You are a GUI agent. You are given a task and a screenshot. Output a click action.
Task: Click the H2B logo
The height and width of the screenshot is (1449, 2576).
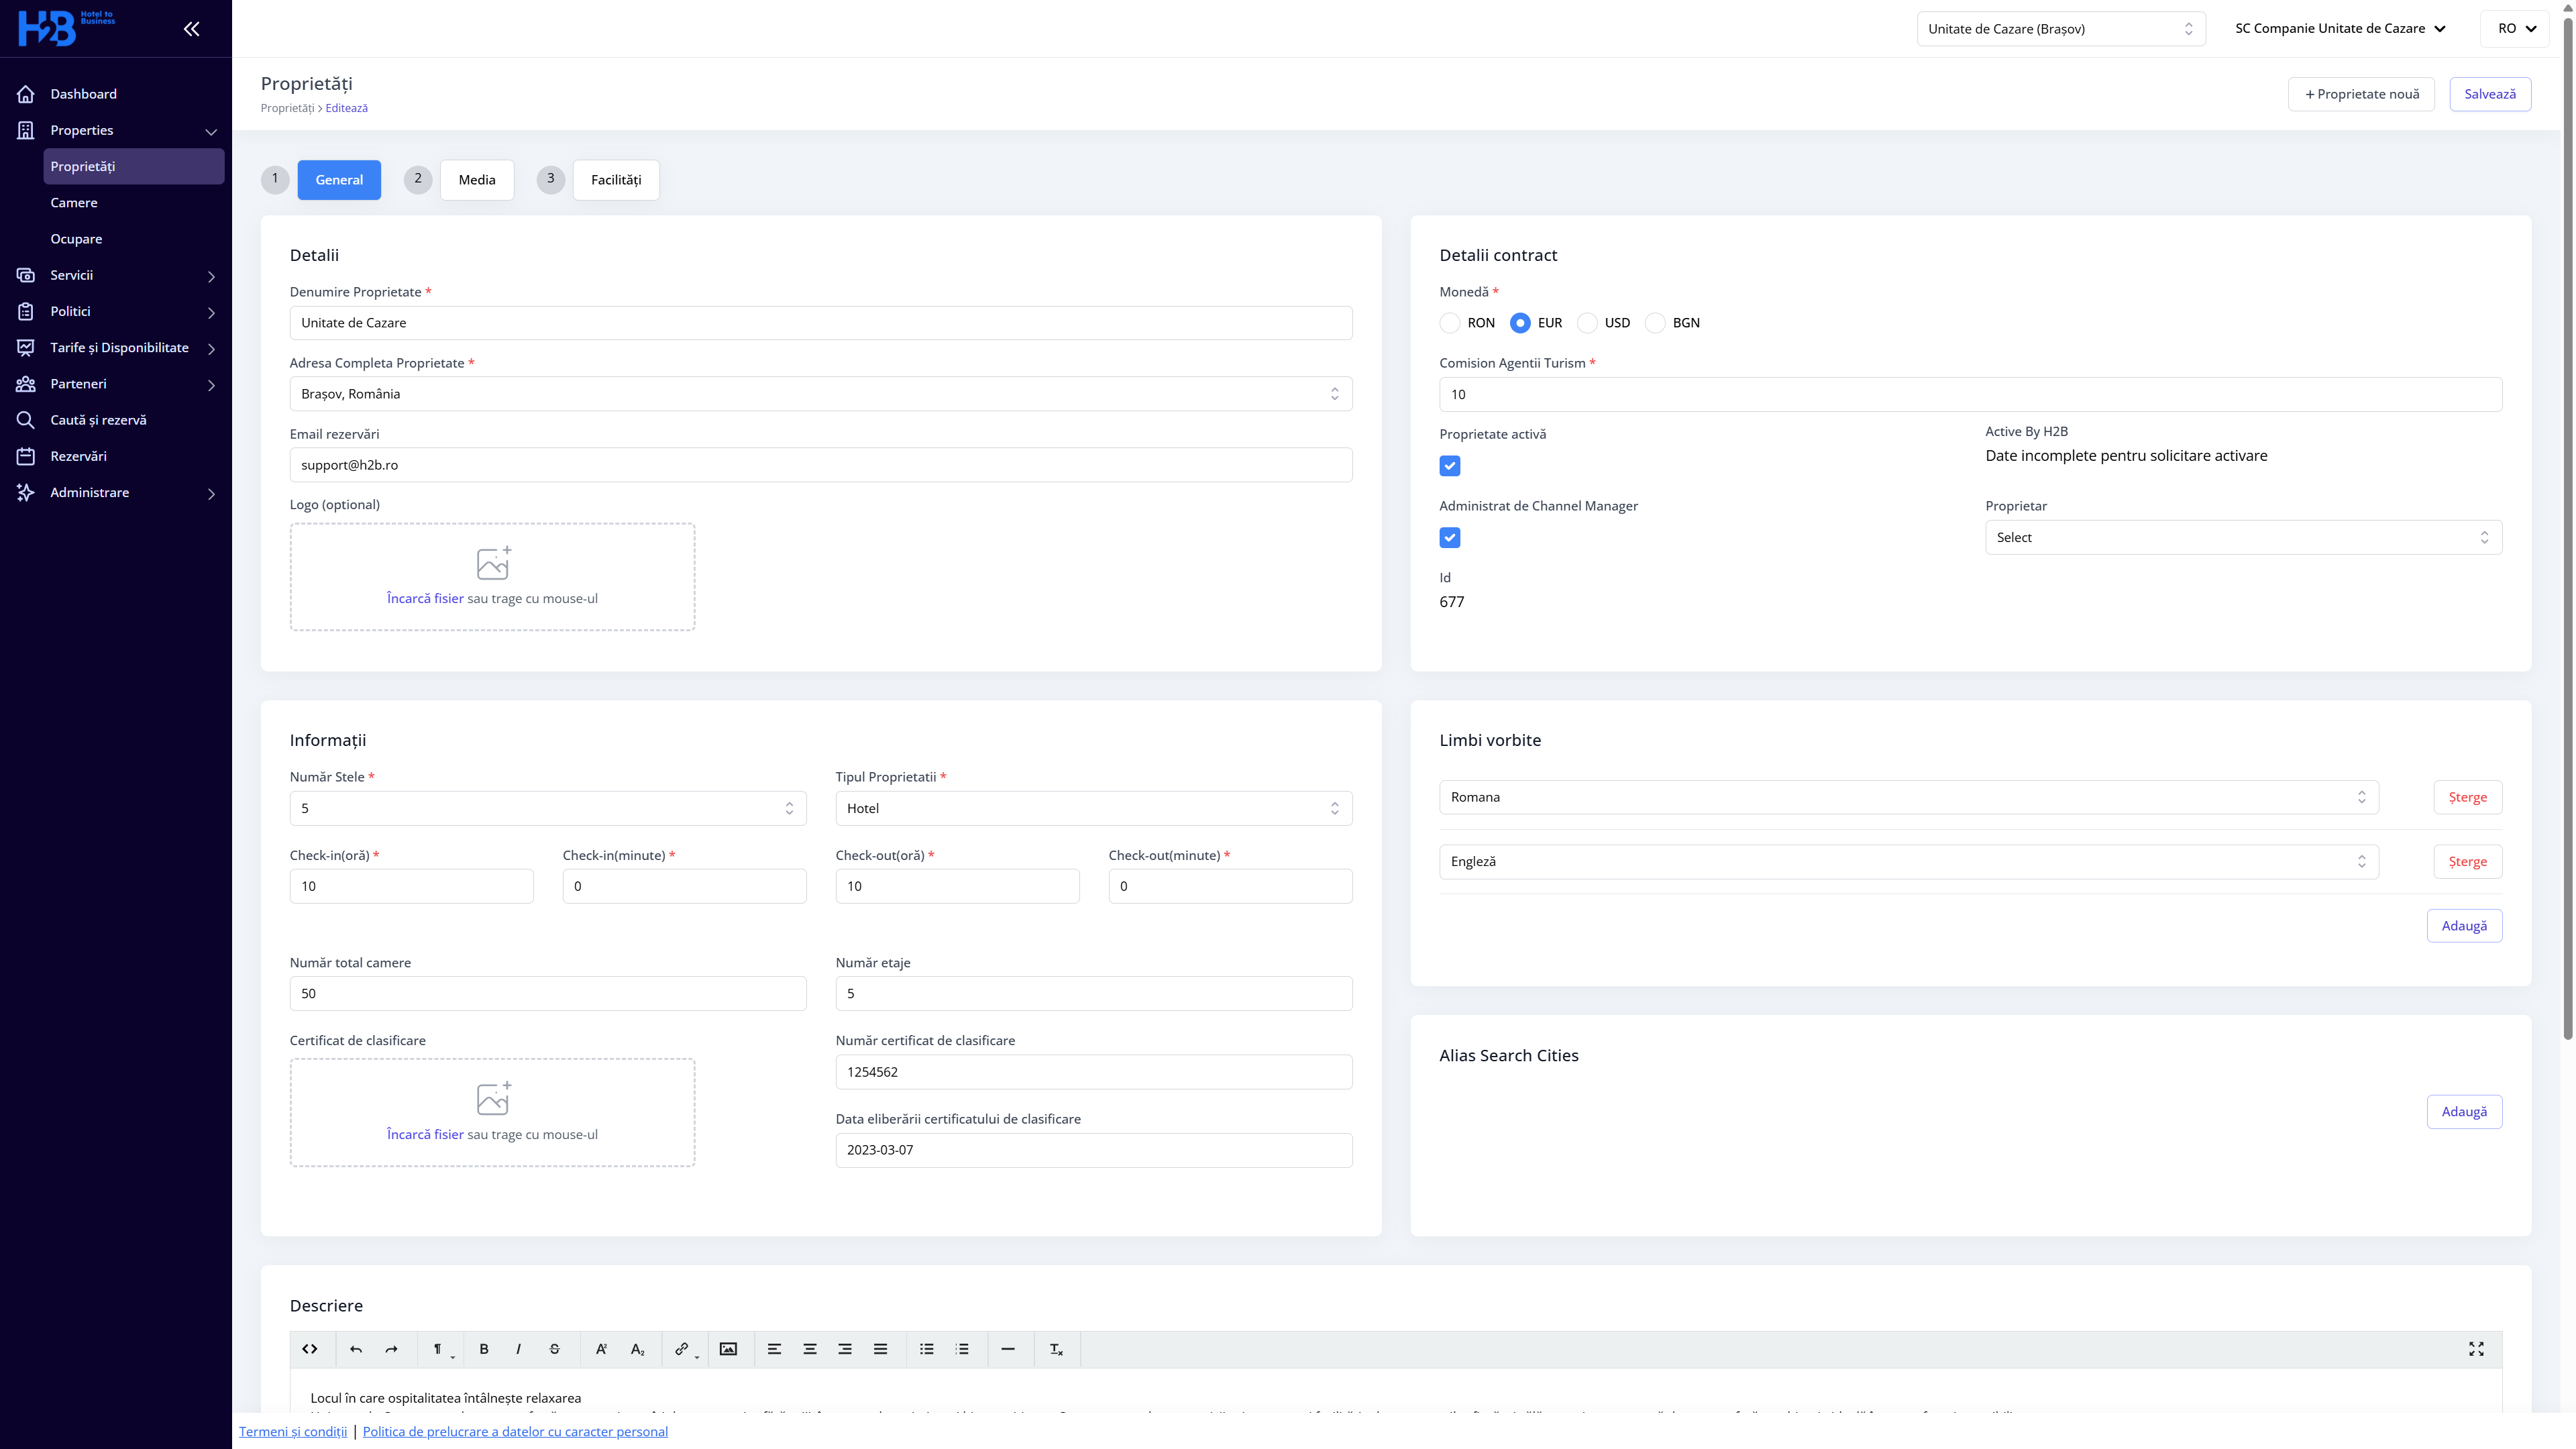tap(66, 28)
